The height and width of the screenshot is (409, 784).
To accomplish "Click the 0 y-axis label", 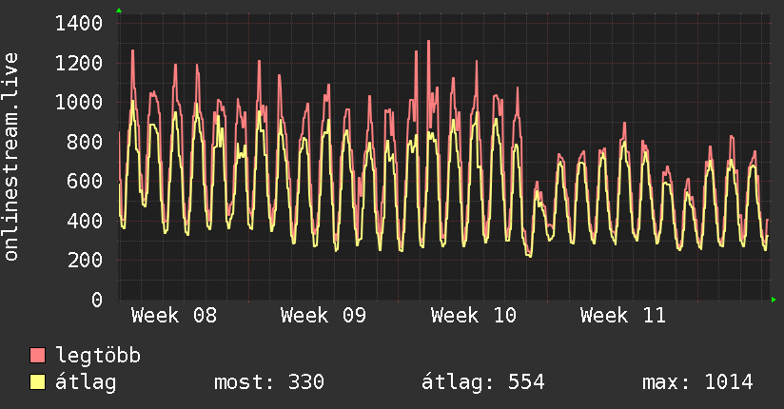I will click(x=97, y=300).
